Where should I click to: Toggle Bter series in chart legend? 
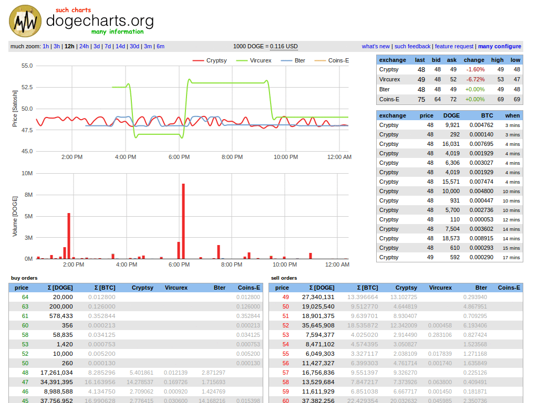(x=293, y=60)
